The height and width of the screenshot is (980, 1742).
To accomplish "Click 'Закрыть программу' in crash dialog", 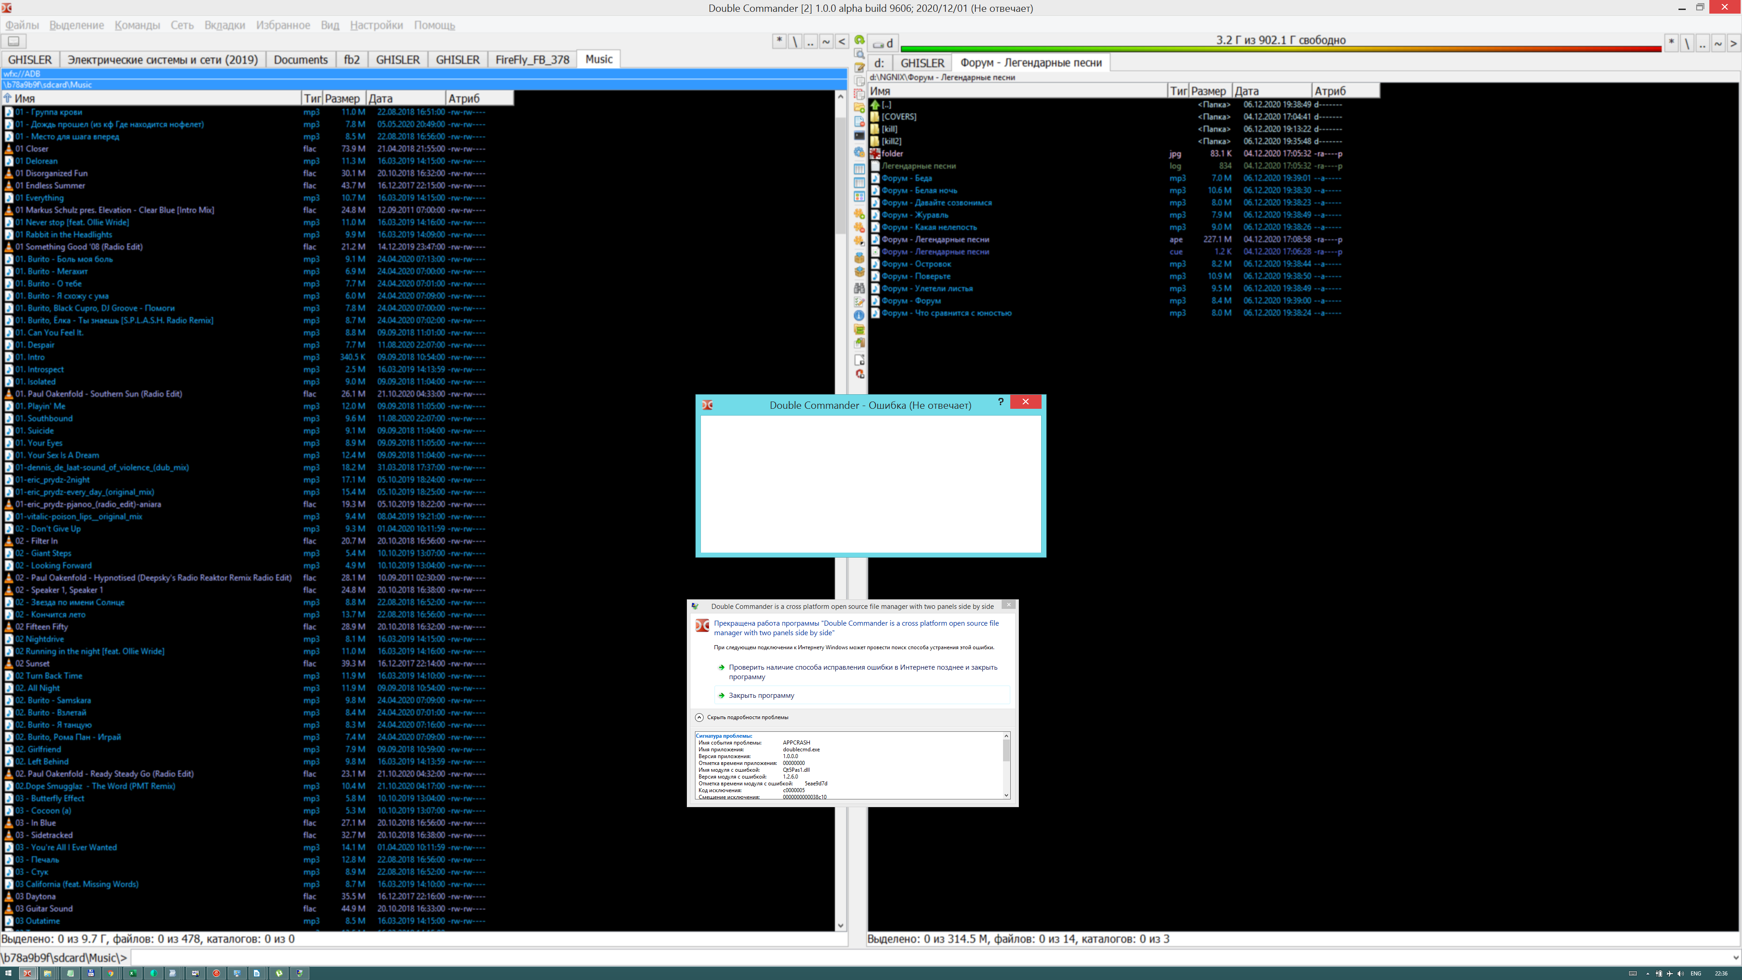I will 761,695.
